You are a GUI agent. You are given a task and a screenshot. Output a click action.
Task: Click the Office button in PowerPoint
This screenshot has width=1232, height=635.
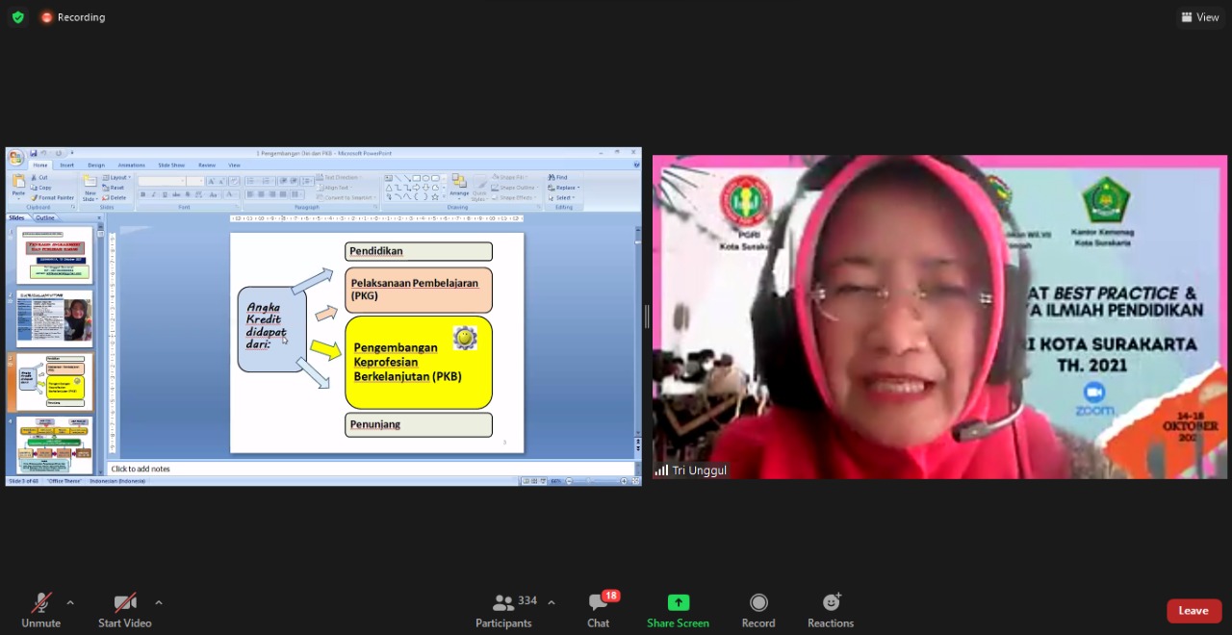15,158
